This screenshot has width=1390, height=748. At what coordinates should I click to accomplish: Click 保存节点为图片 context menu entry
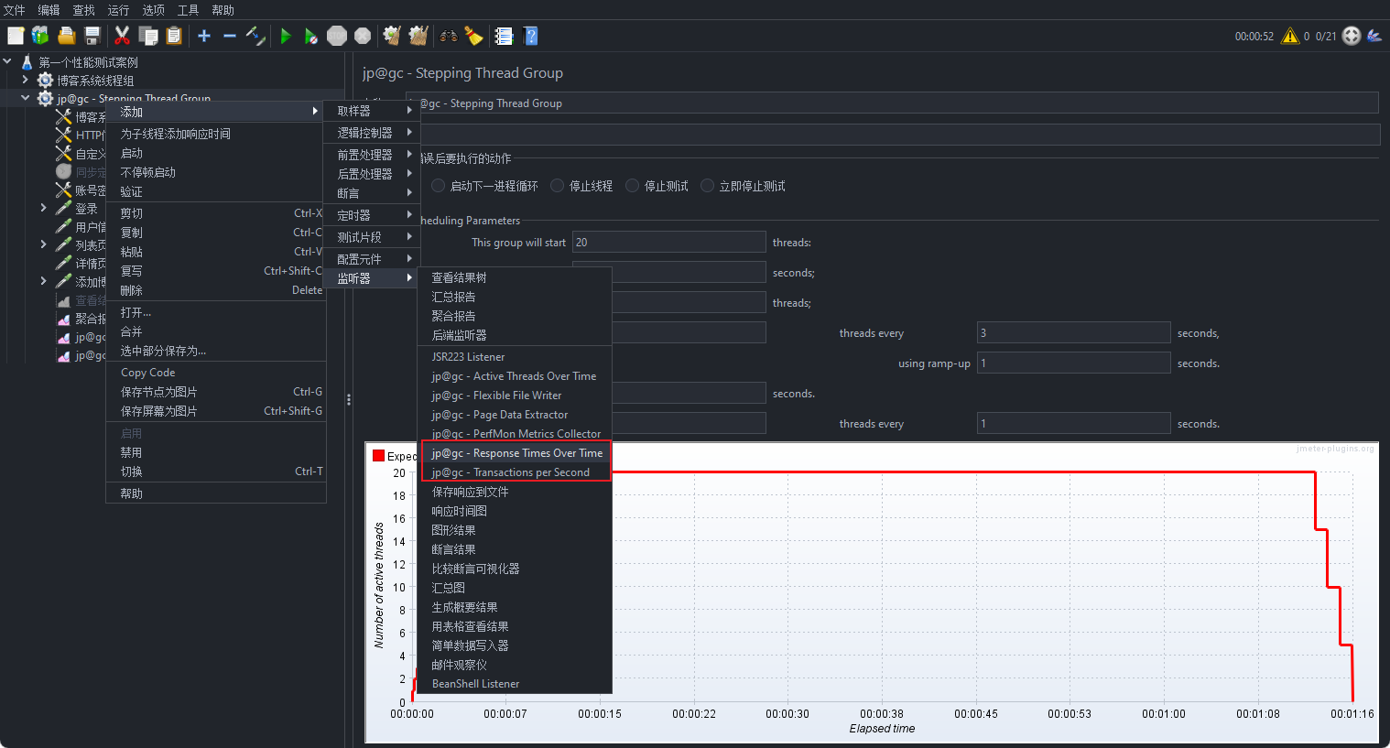[x=216, y=392]
